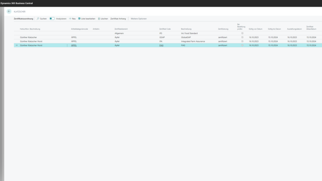The image size is (322, 181).
Task: Click the Zertifikat Code column header
Action: click(165, 29)
